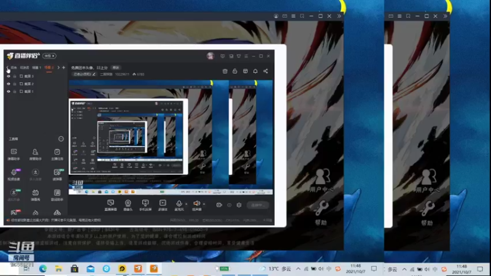Click the shield icon in companion title bar
This screenshot has height=276, width=491.
(223, 56)
